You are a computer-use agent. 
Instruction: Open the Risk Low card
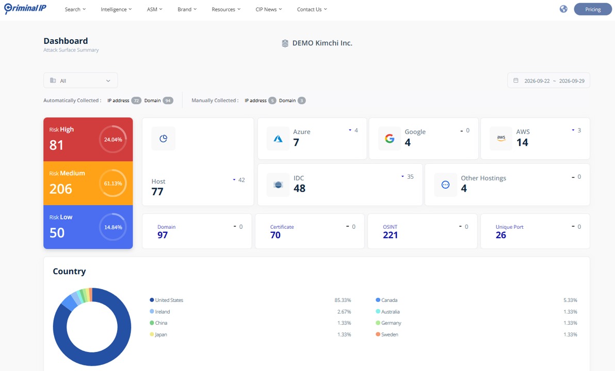coord(88,227)
